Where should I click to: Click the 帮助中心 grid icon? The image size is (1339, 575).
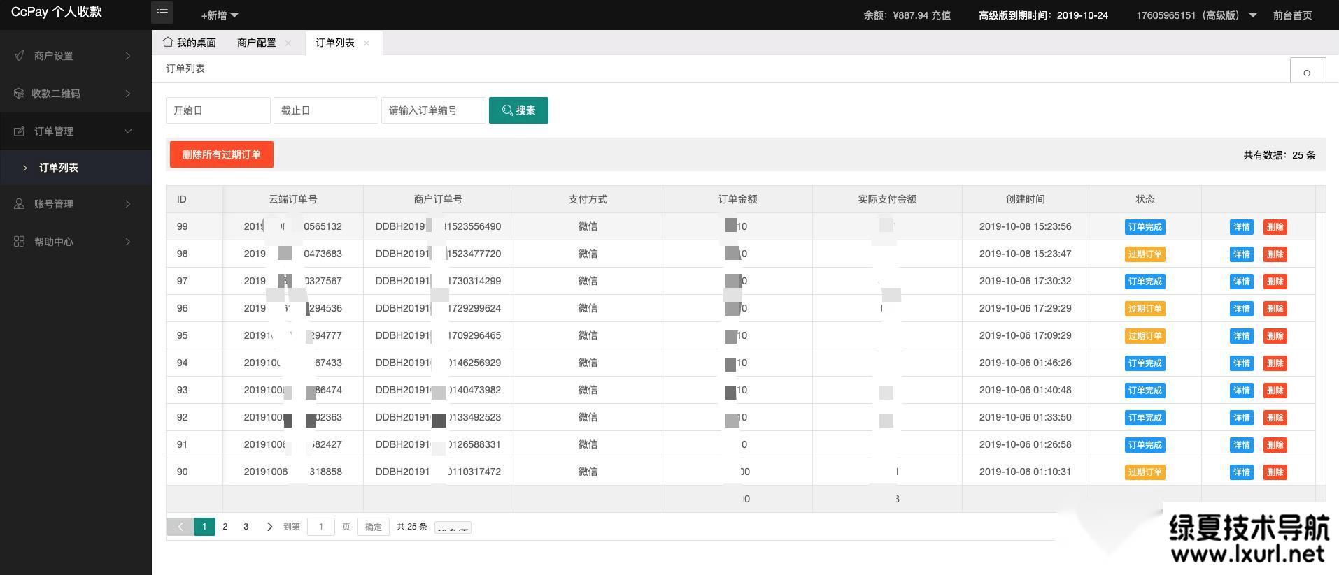(20, 241)
